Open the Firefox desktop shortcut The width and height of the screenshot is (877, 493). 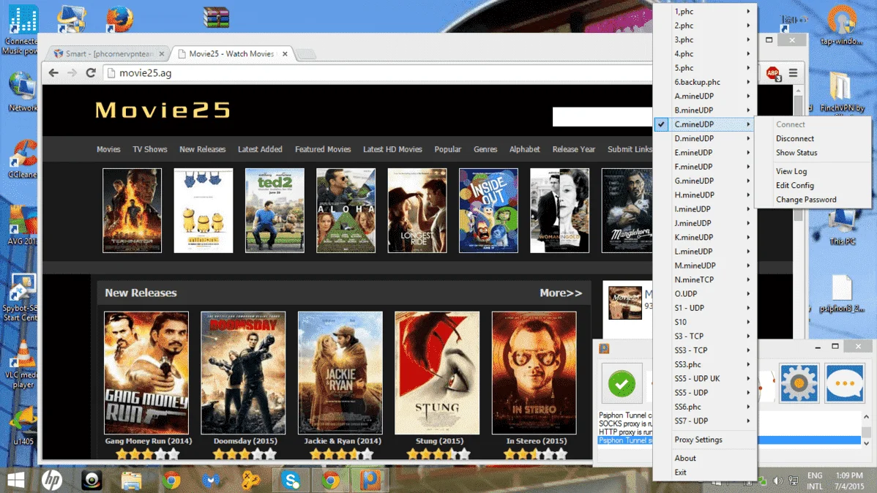(119, 19)
